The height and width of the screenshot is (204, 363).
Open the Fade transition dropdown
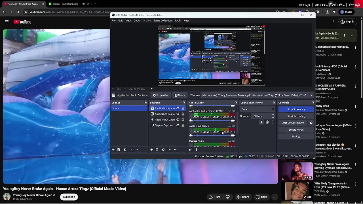258,109
